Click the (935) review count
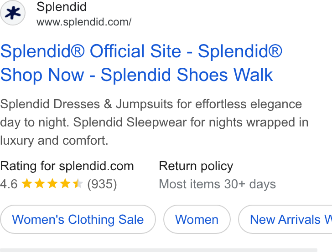The width and height of the screenshot is (332, 252). tap(102, 184)
